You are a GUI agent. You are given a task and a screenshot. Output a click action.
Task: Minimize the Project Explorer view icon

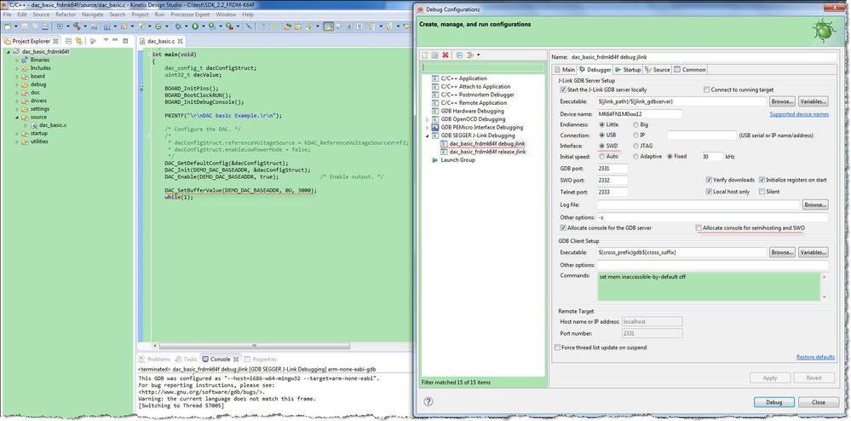tap(115, 40)
